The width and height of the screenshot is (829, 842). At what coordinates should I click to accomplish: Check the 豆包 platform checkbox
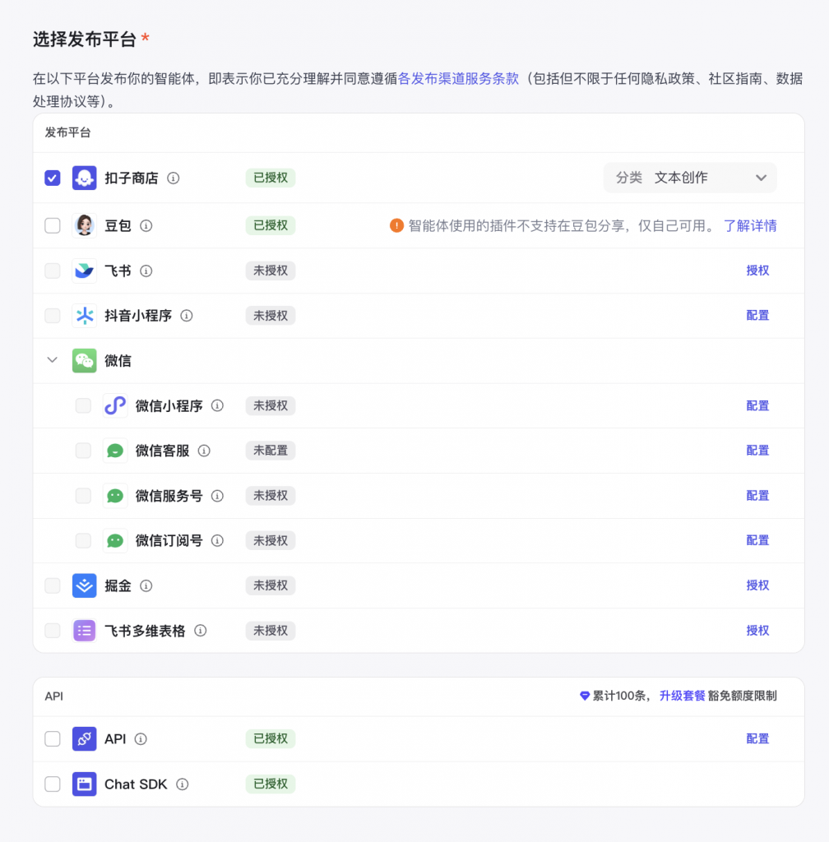point(53,225)
